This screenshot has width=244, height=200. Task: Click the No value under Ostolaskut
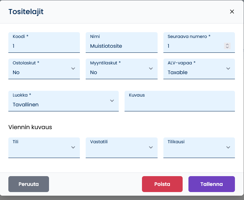(x=16, y=72)
